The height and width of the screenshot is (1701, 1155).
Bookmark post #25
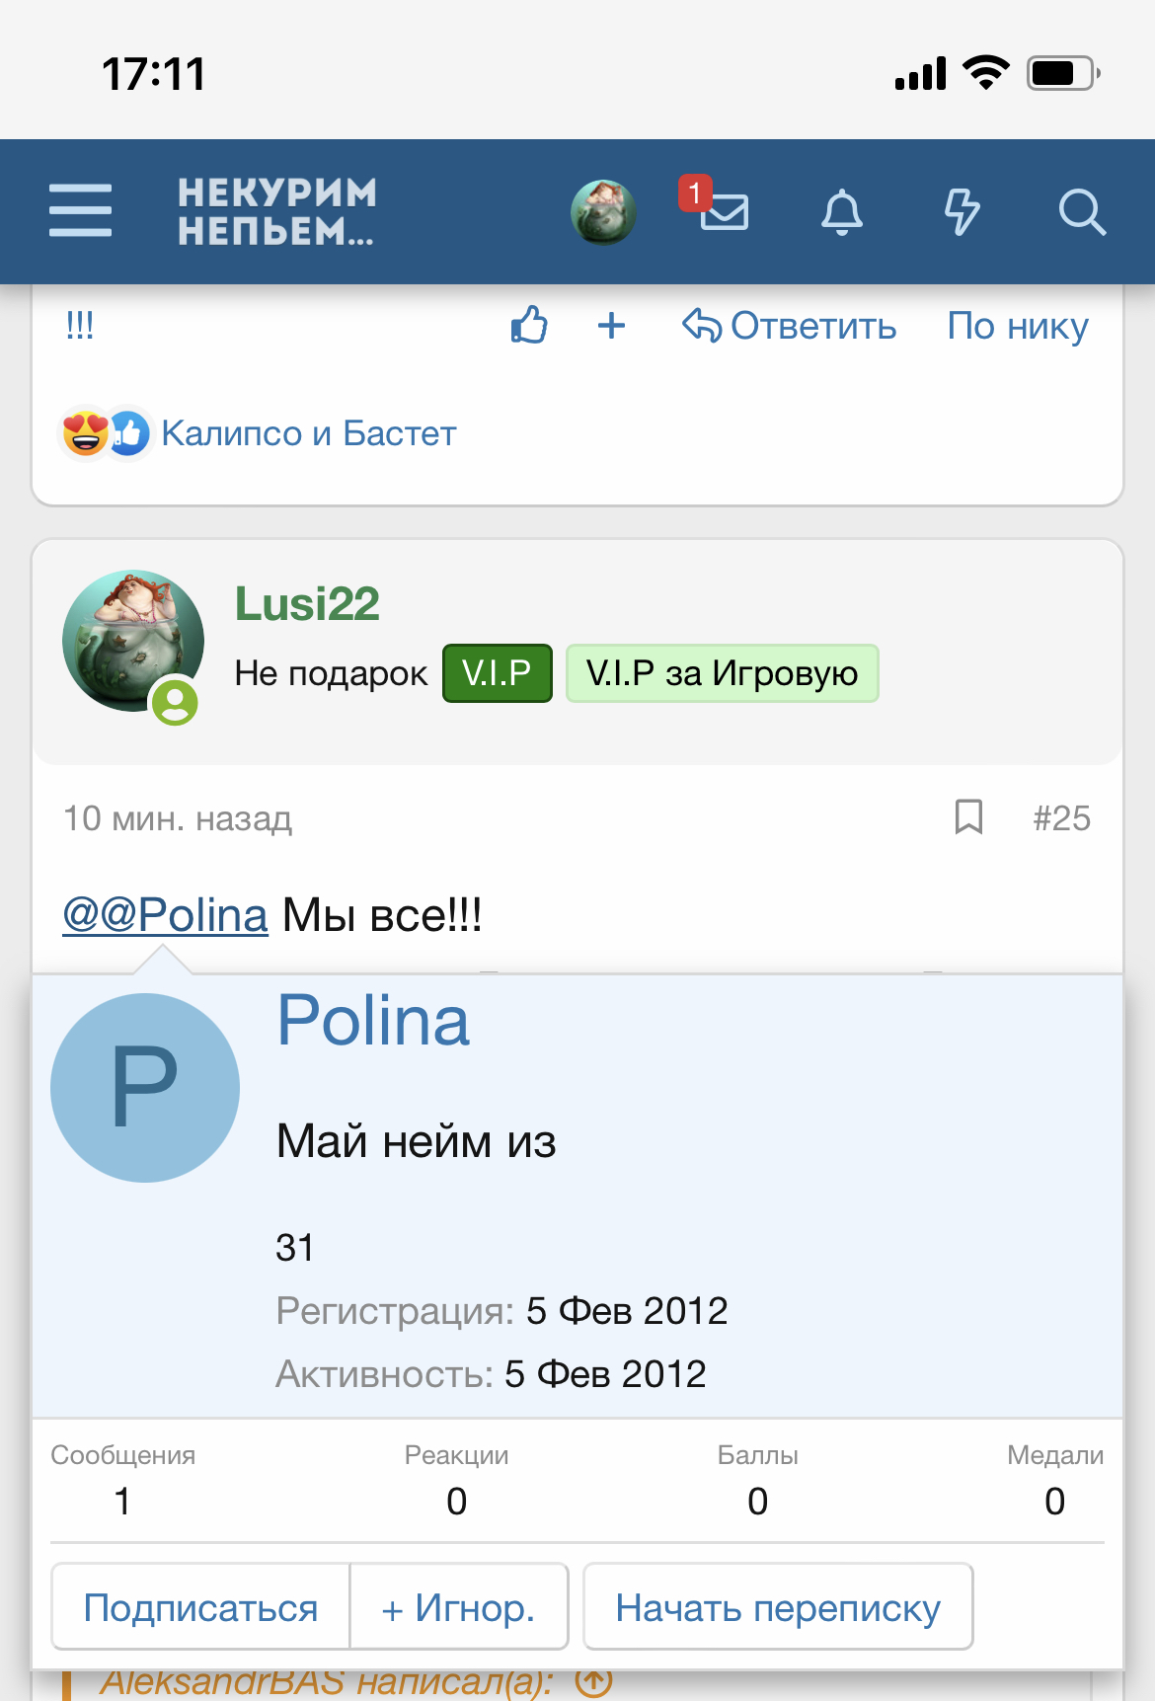pos(968,817)
